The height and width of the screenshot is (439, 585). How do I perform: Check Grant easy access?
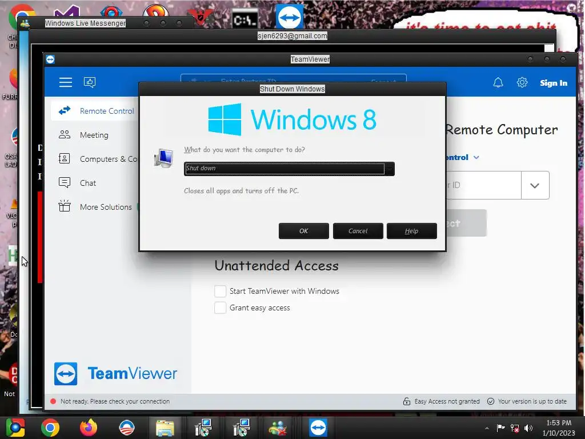220,308
